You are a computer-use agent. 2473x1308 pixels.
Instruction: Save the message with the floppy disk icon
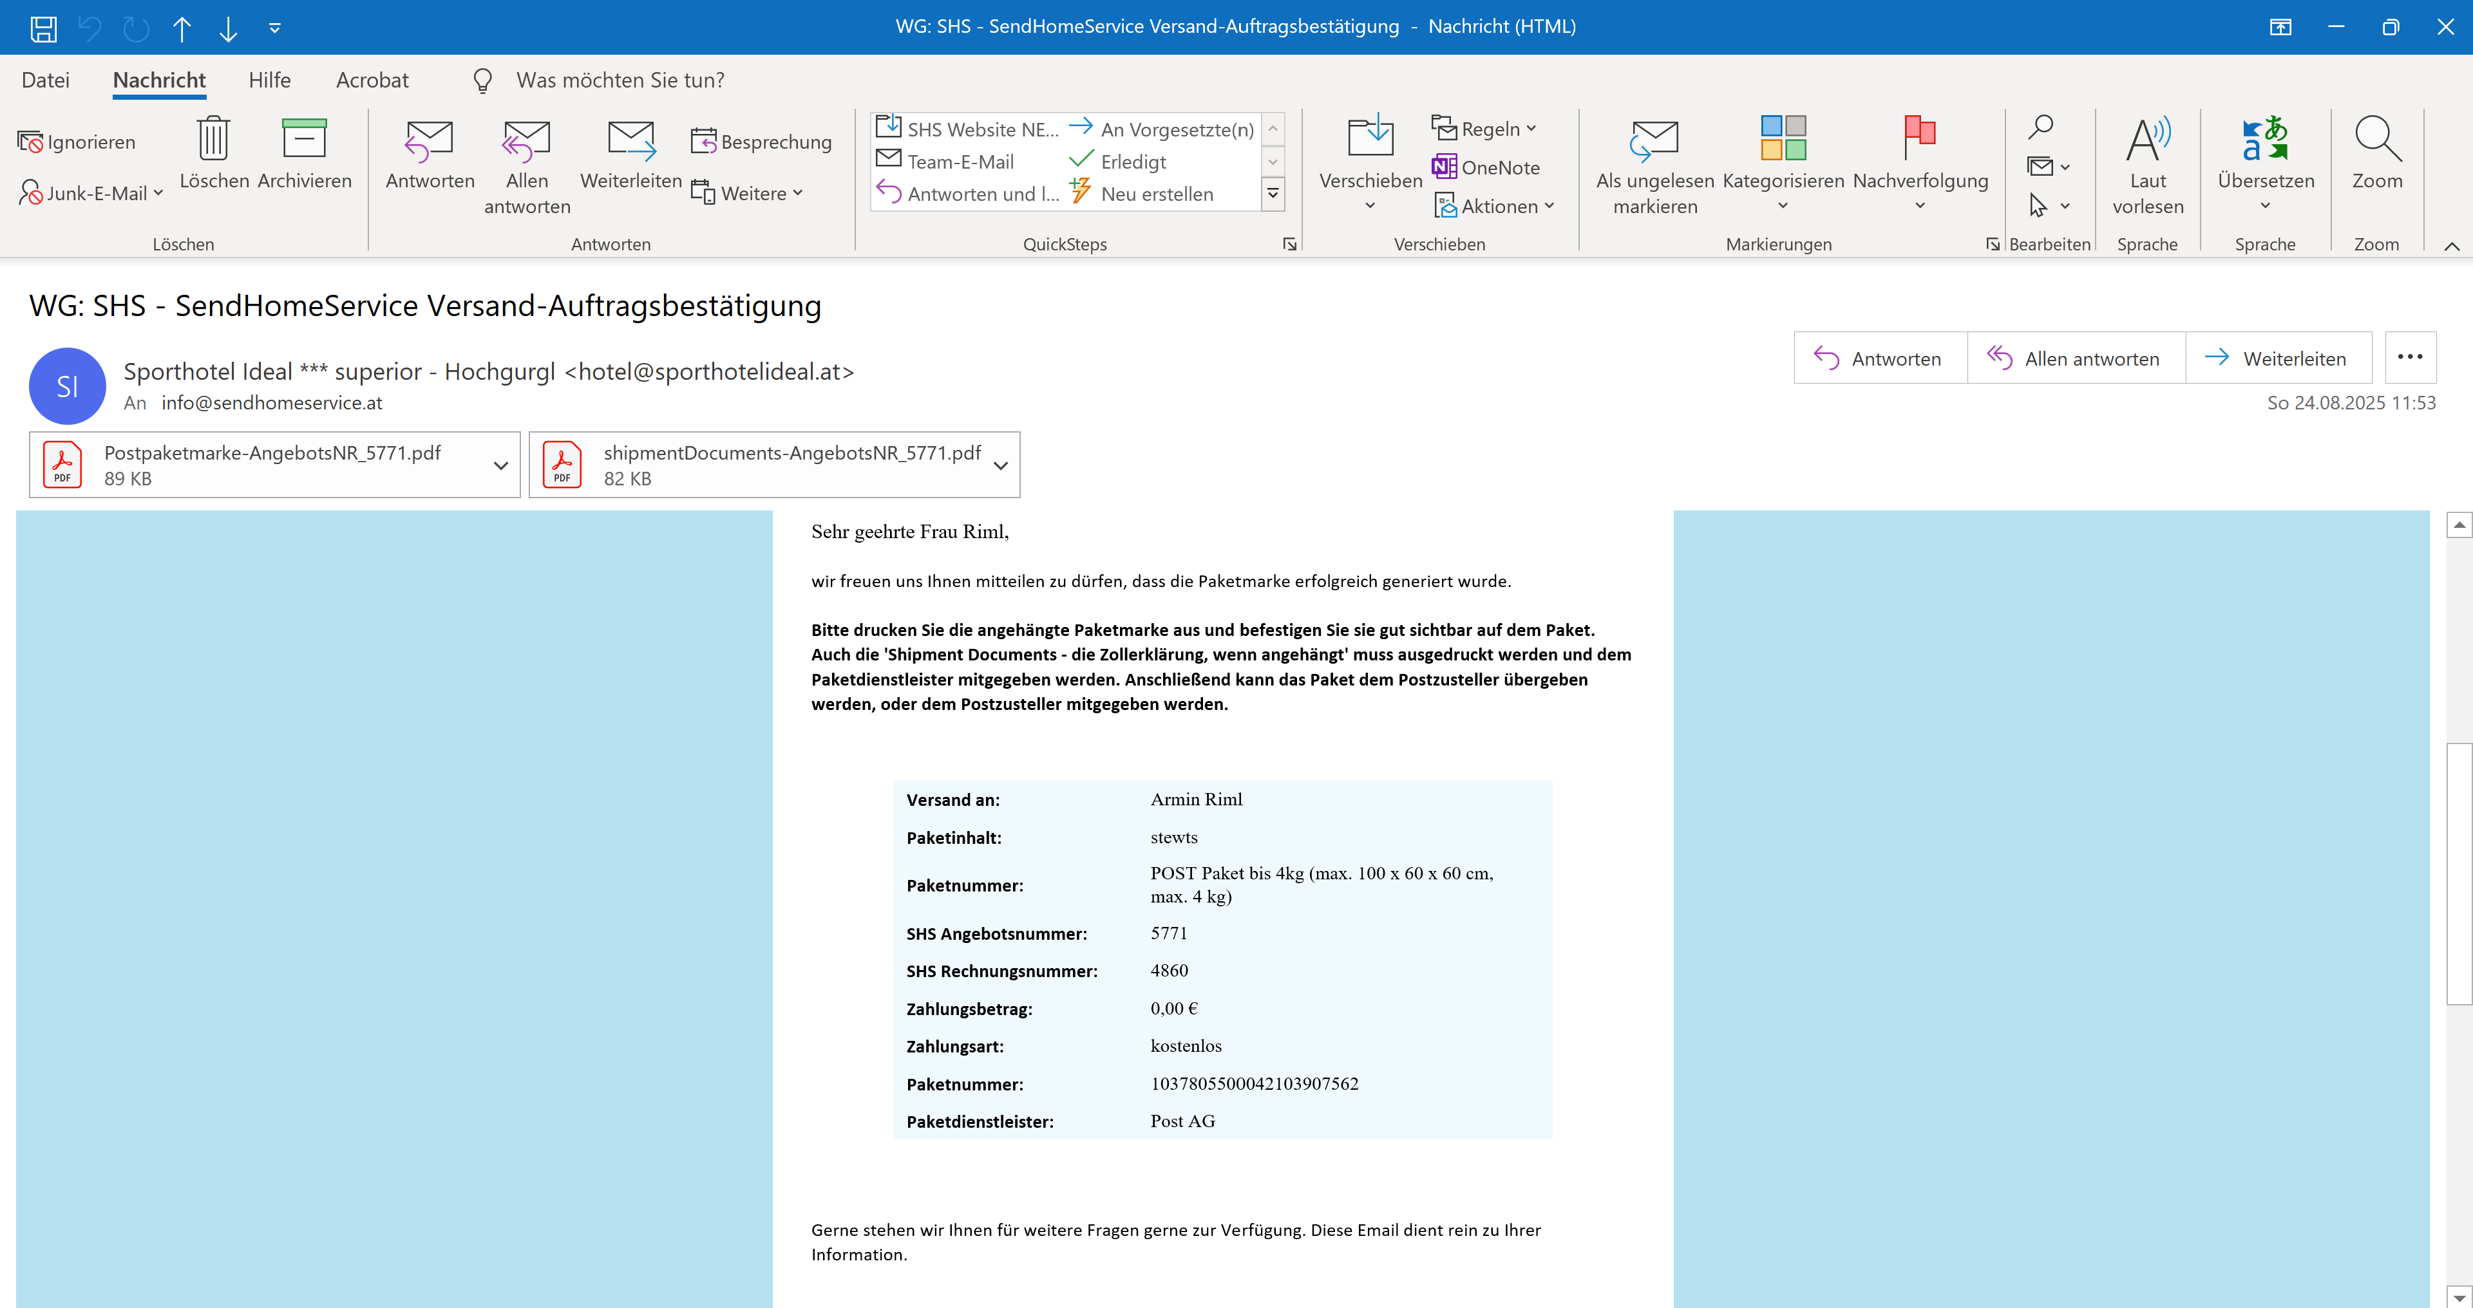click(43, 28)
